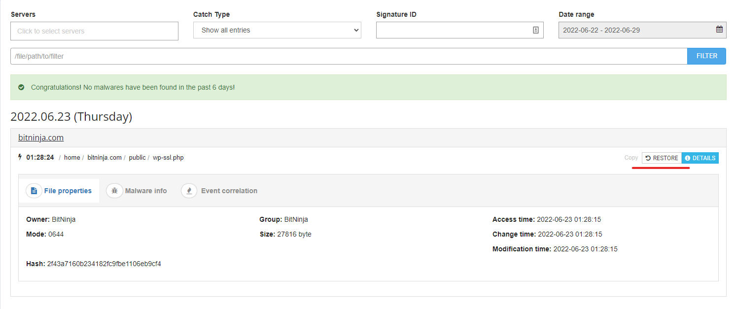The height and width of the screenshot is (309, 735).
Task: Click the spinner icon inside Signature ID field
Action: coord(536,30)
